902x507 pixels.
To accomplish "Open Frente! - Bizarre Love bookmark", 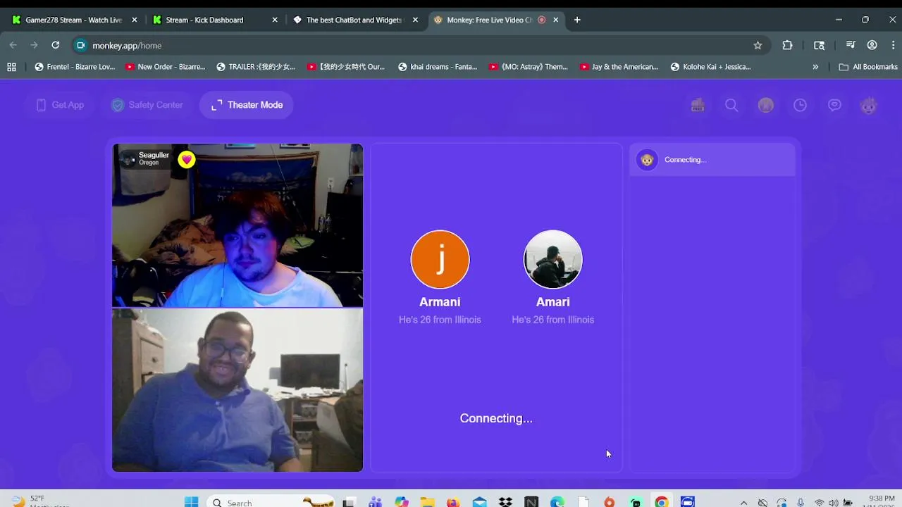I will pos(75,67).
